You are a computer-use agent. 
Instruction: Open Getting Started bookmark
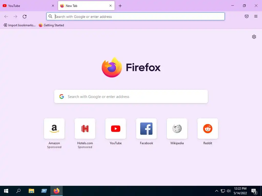pyautogui.click(x=51, y=25)
